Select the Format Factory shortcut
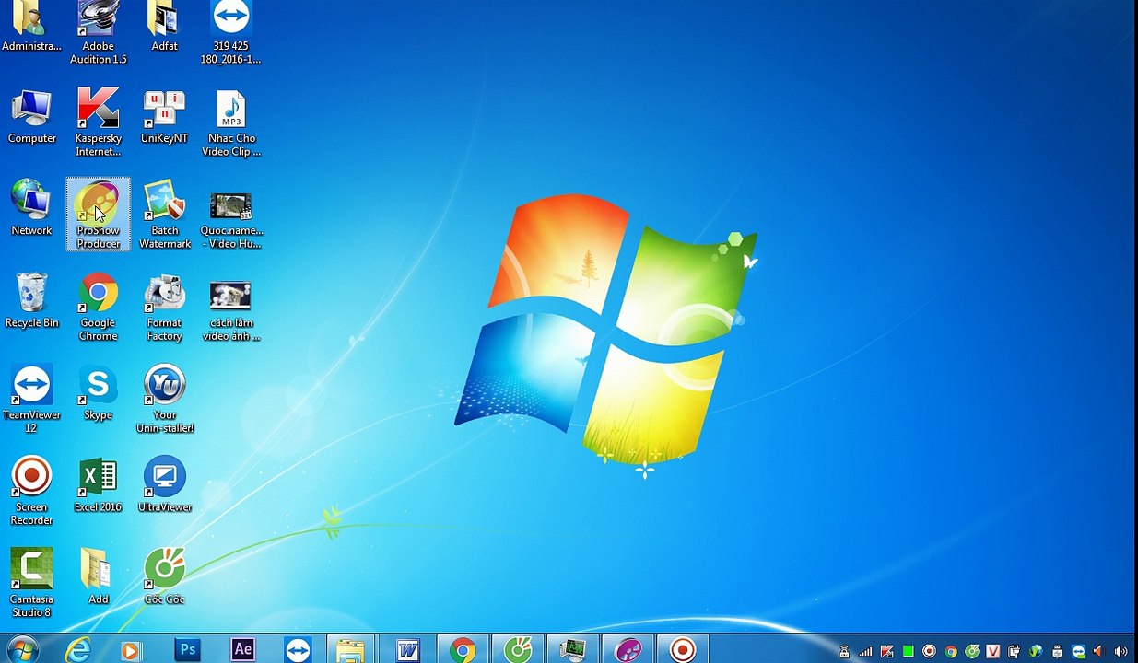Viewport: 1138px width, 663px height. tap(164, 308)
